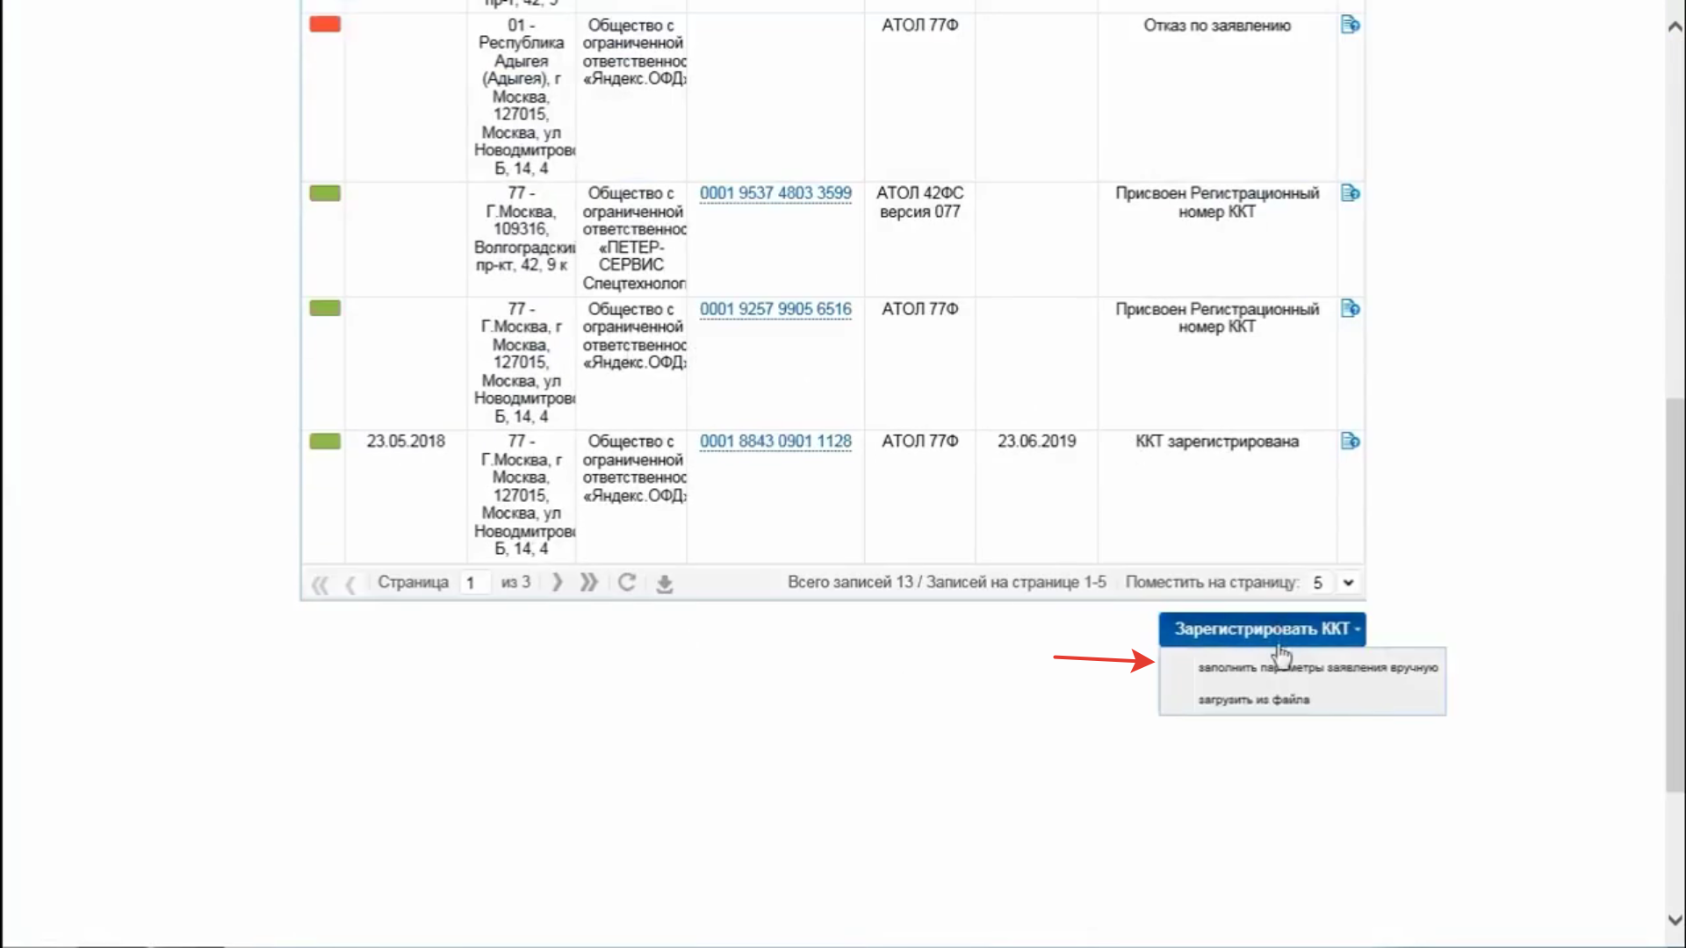
Task: Go to the first page arrow
Action: click(320, 584)
